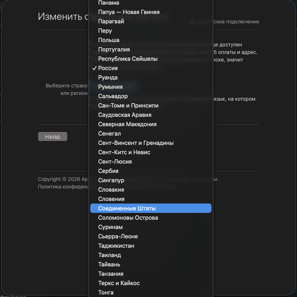This screenshot has height=297, width=297.
Task: Select Таджикистан from the dropdown
Action: pos(116,246)
